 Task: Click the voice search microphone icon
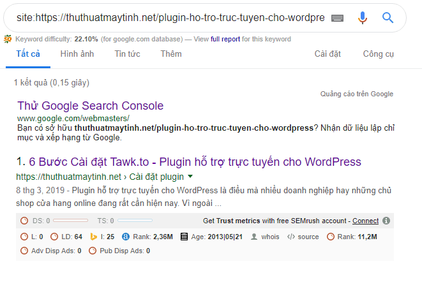(x=363, y=18)
